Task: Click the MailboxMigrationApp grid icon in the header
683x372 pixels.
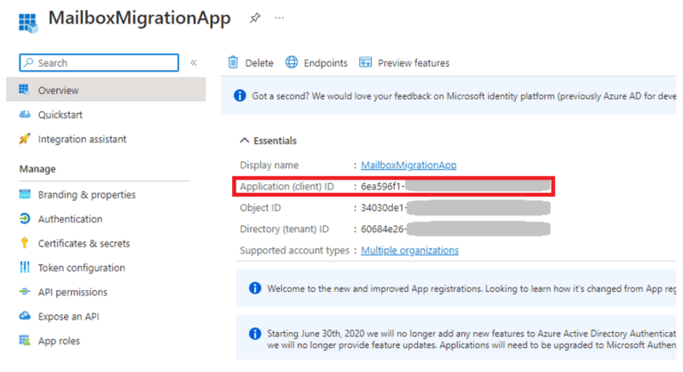Action: (28, 22)
